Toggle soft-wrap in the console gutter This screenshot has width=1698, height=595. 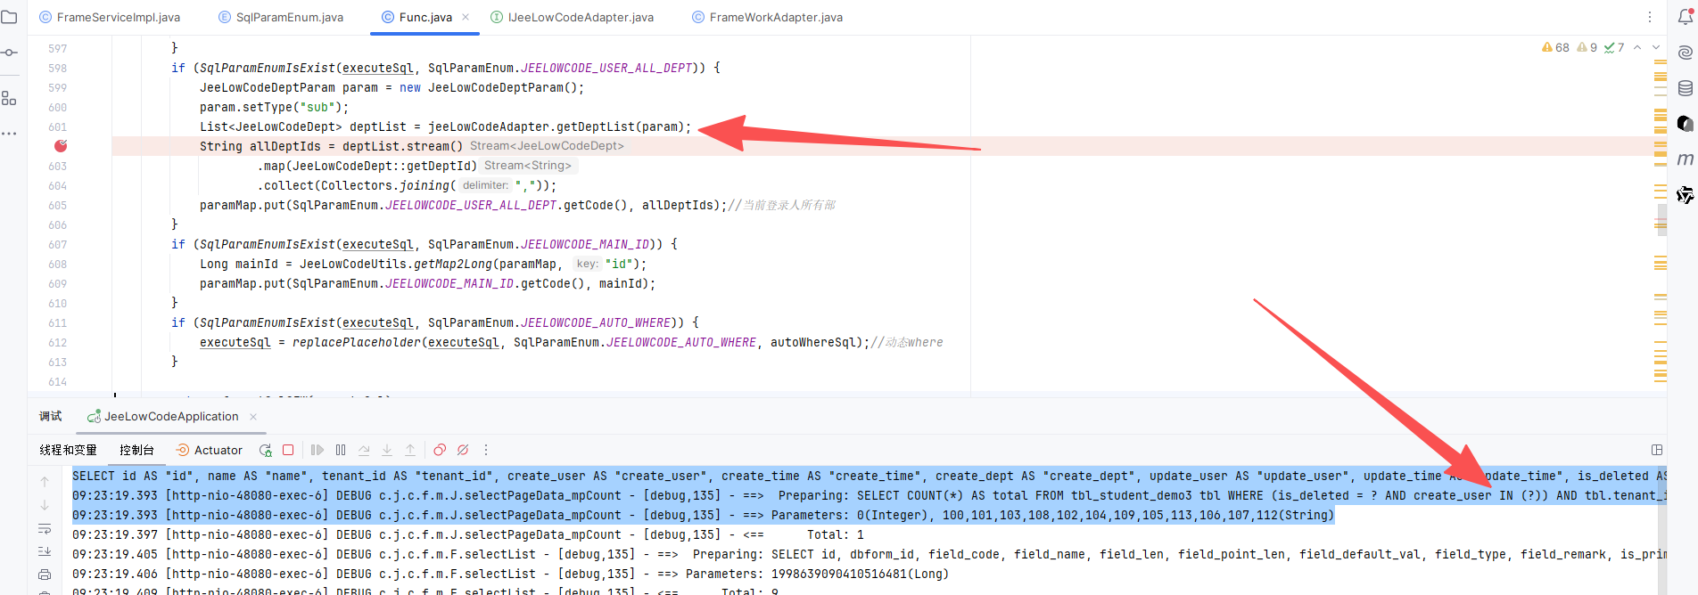[45, 529]
